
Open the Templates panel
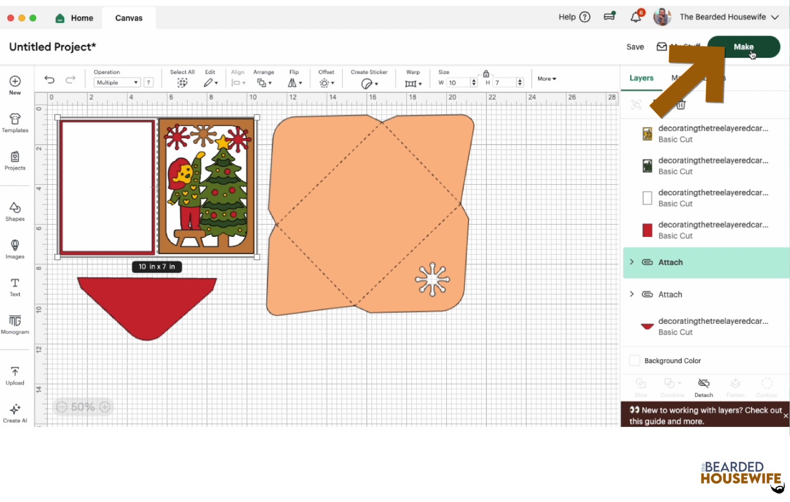(15, 123)
